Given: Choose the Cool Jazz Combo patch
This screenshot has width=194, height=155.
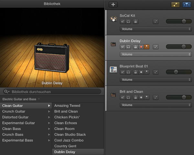Looking at the screenshot, I should point(69,140).
